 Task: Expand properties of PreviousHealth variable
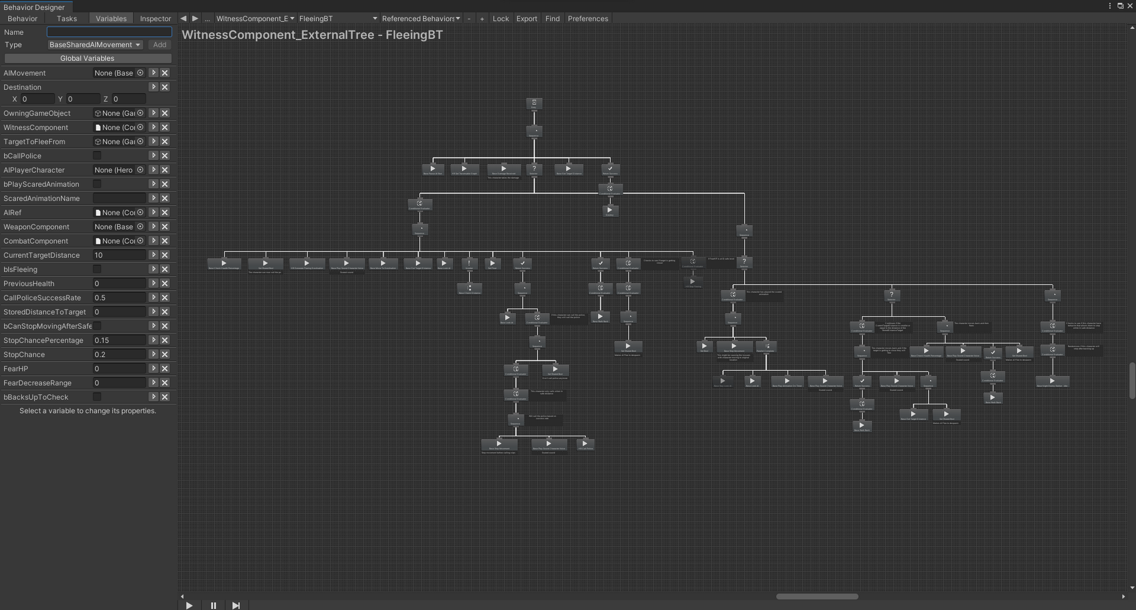153,283
